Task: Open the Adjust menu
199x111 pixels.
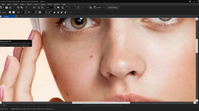Action: click(x=22, y=4)
